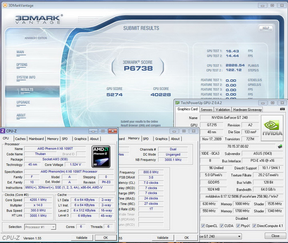Toggle the OpenCL checkbox
Screen dimensions: 288x243
(204, 226)
